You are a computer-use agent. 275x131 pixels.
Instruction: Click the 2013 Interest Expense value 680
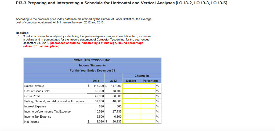click(x=102, y=106)
